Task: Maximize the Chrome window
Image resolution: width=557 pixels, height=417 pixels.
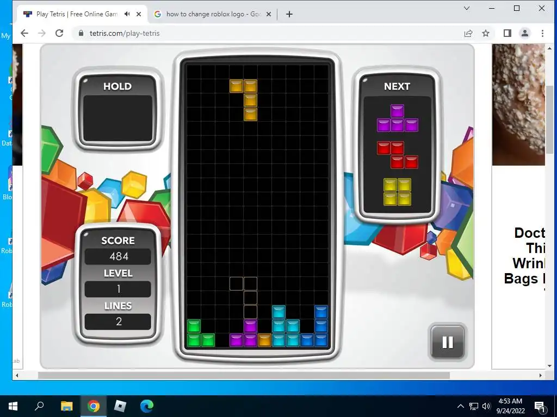Action: point(517,8)
